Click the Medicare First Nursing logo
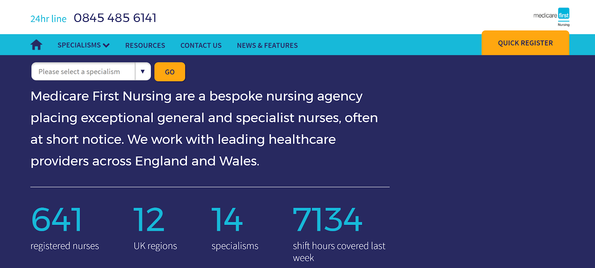 pos(551,17)
